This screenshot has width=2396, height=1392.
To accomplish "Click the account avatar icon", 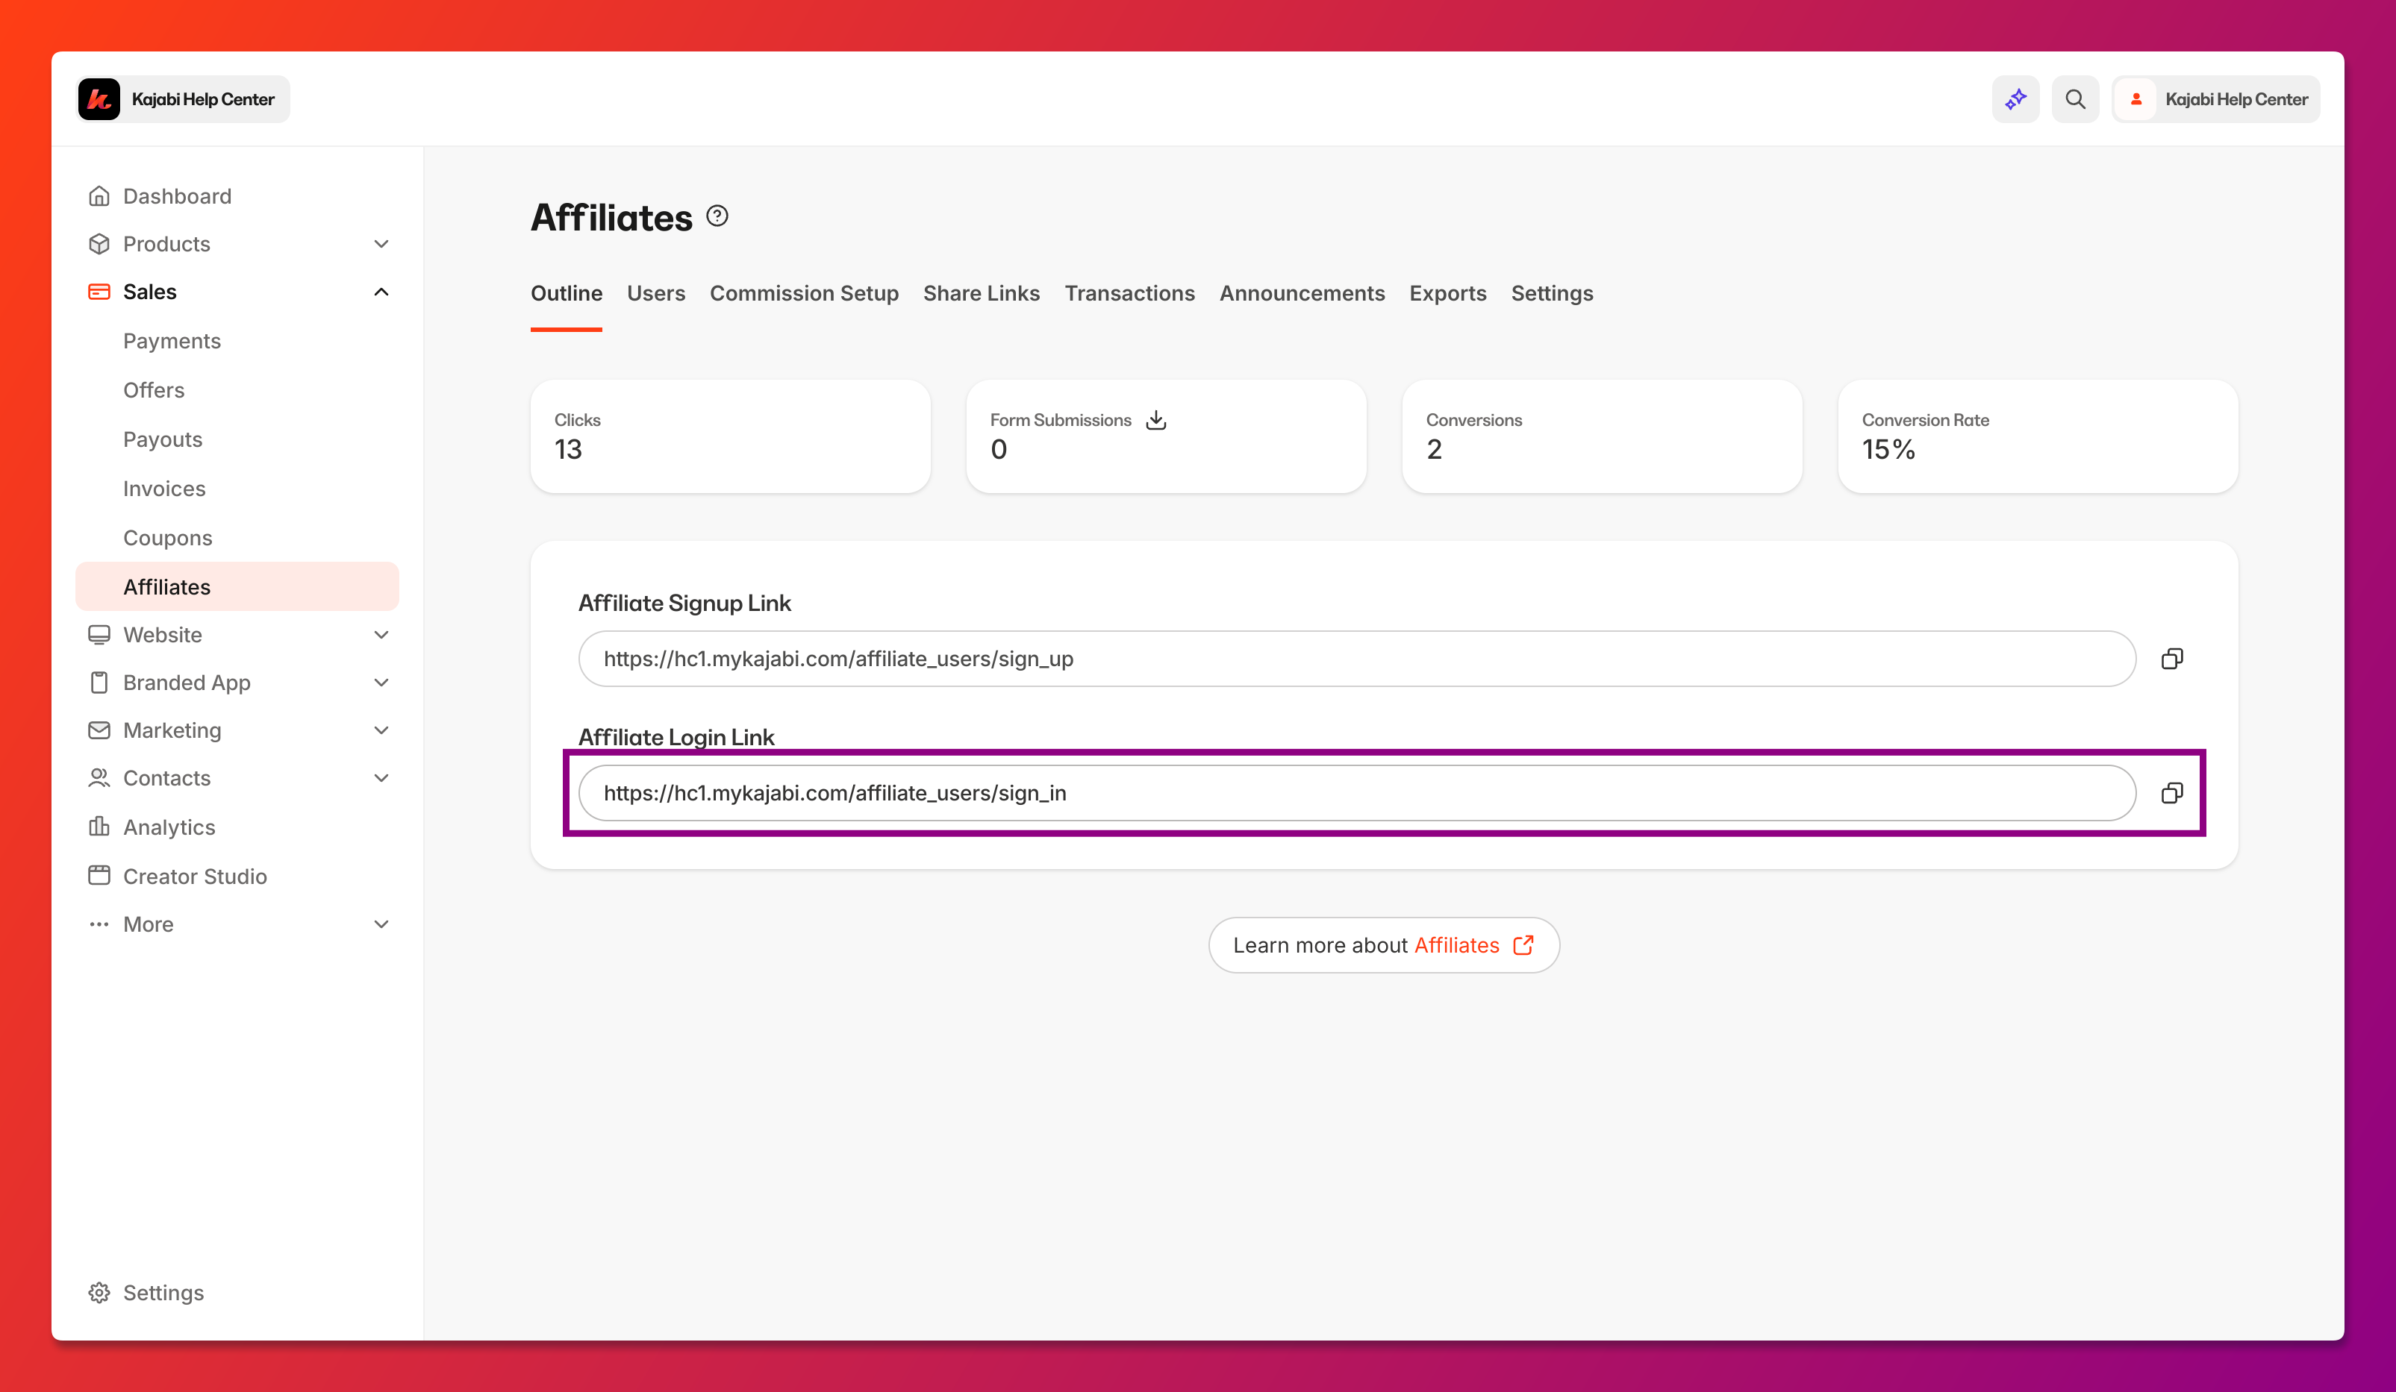I will [x=2136, y=98].
